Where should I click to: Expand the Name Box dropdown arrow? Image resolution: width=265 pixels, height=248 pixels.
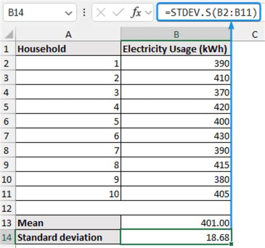69,13
